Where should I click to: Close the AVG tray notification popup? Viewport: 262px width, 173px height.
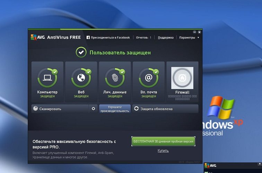pyautogui.click(x=260, y=164)
